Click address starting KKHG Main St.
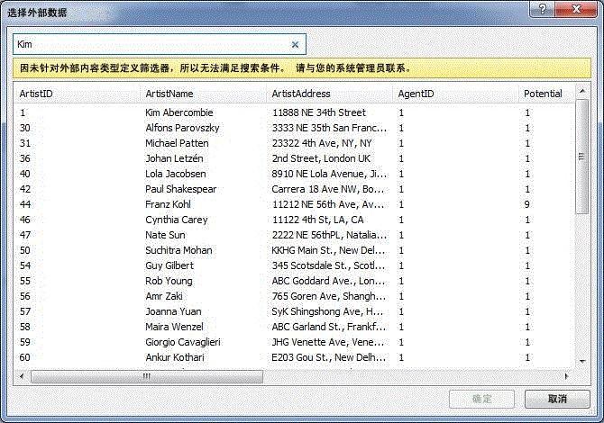The height and width of the screenshot is (423, 604). click(x=328, y=250)
